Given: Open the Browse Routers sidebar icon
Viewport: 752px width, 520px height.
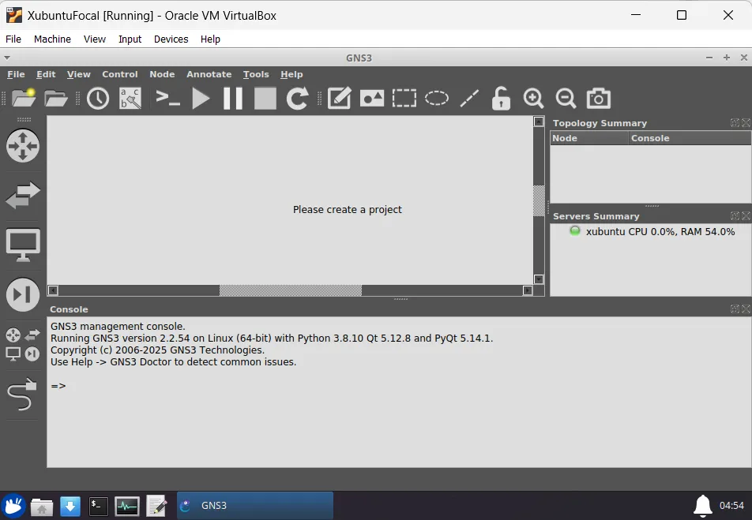Looking at the screenshot, I should (23, 146).
